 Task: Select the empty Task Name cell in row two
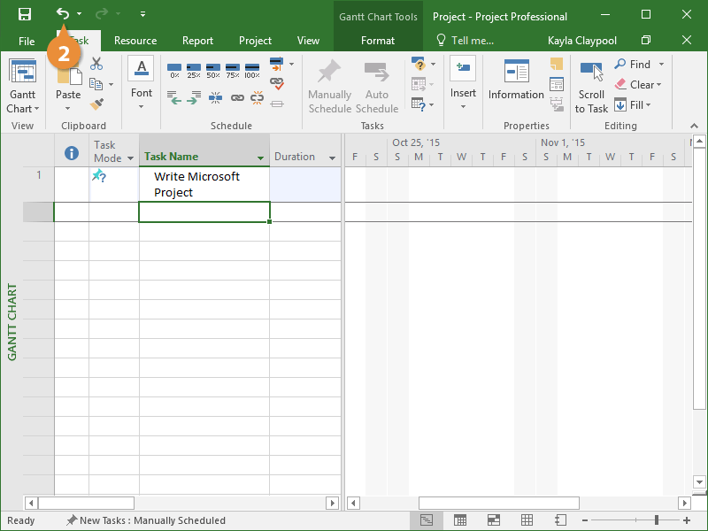(x=204, y=212)
